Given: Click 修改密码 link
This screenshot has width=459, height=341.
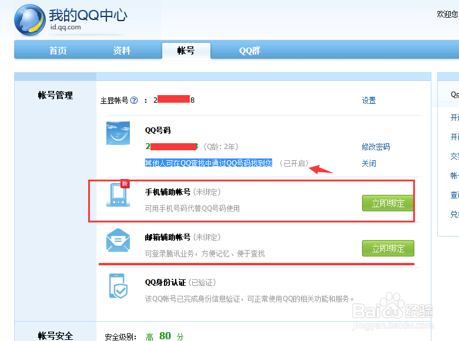Looking at the screenshot, I should [x=376, y=147].
